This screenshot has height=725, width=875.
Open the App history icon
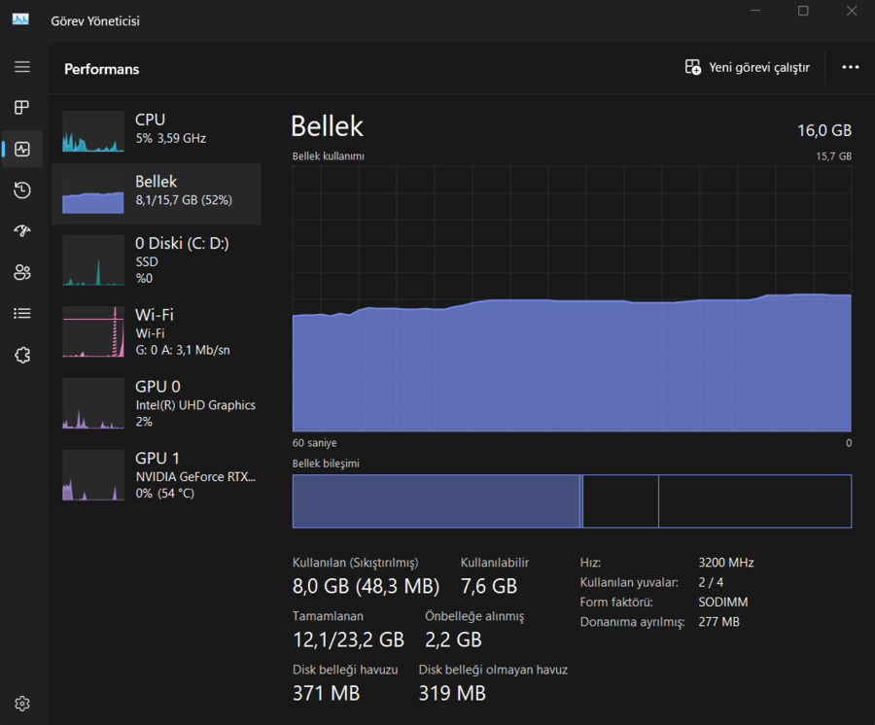22,190
